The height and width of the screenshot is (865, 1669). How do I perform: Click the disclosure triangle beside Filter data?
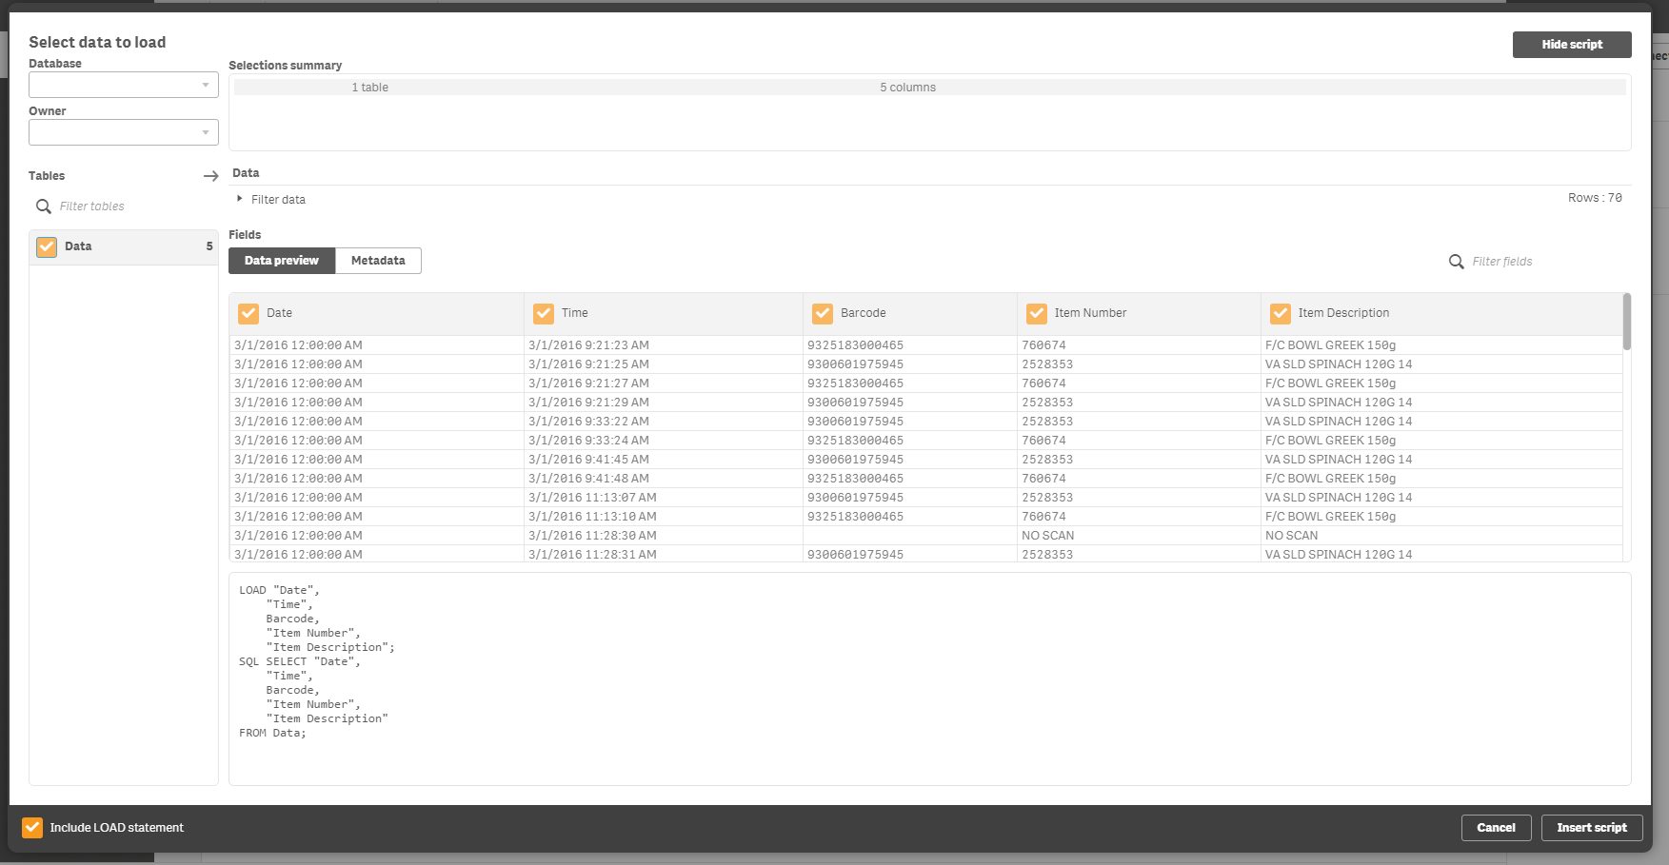click(238, 199)
